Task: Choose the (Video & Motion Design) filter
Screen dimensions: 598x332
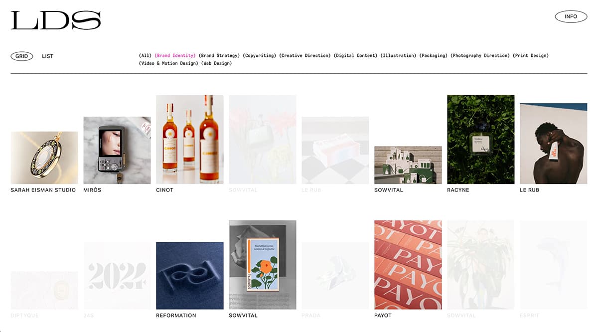Action: 168,63
